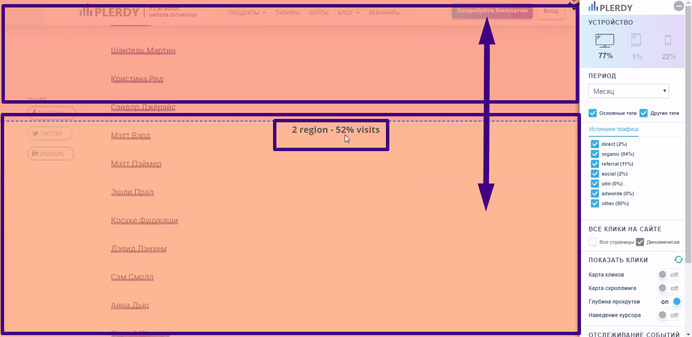Select the mobile phone device icon
This screenshot has height=337, width=692.
[x=668, y=40]
